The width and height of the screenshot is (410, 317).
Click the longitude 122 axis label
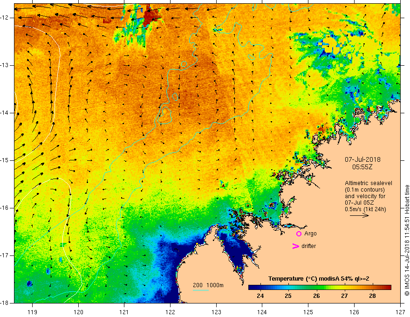(x=170, y=312)
